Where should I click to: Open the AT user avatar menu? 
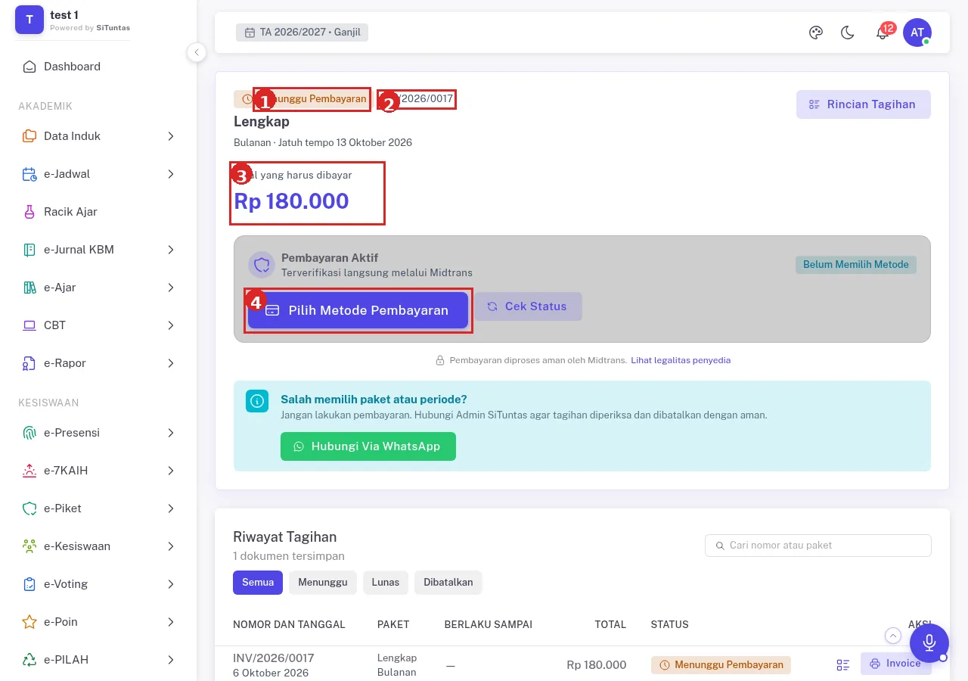point(917,33)
